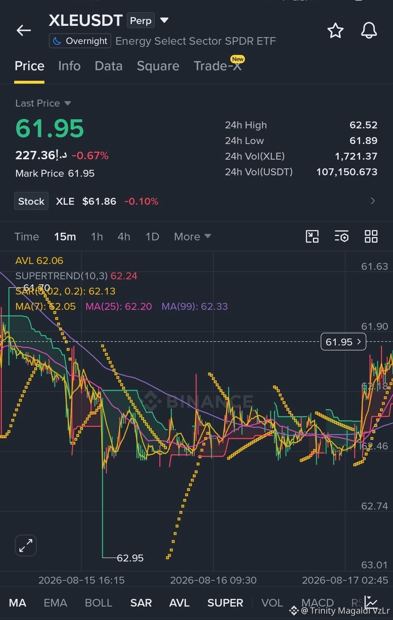
Task: Jump to current price 61.95 label
Action: click(343, 342)
